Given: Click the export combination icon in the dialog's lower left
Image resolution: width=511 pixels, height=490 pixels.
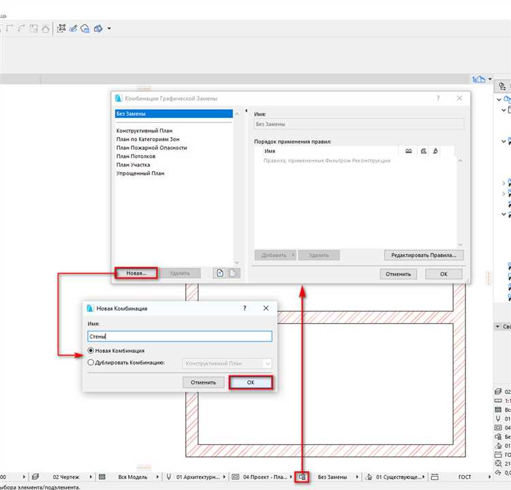Looking at the screenshot, I should (233, 273).
